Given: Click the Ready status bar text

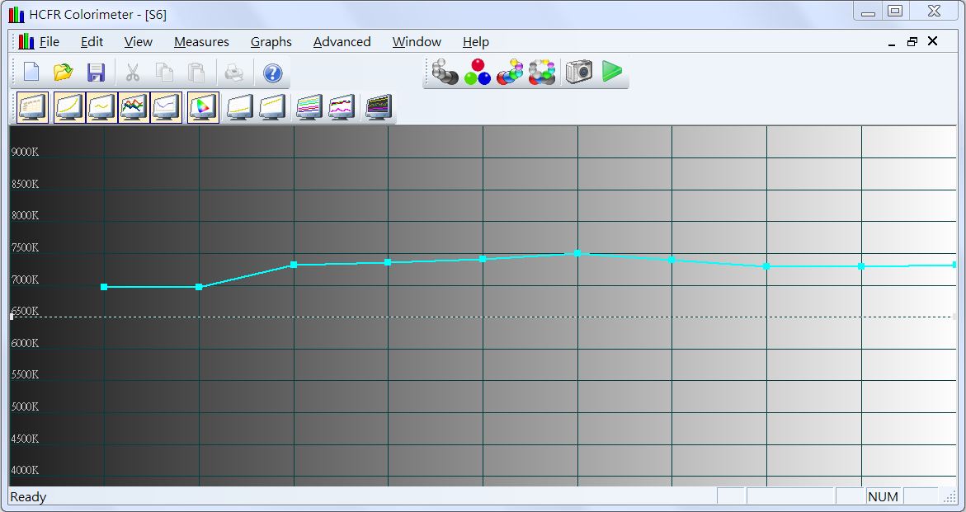Looking at the screenshot, I should click(x=28, y=496).
